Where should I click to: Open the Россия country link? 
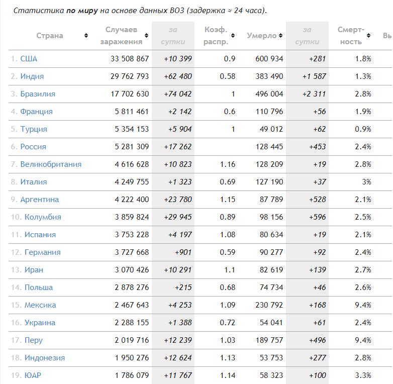point(33,147)
